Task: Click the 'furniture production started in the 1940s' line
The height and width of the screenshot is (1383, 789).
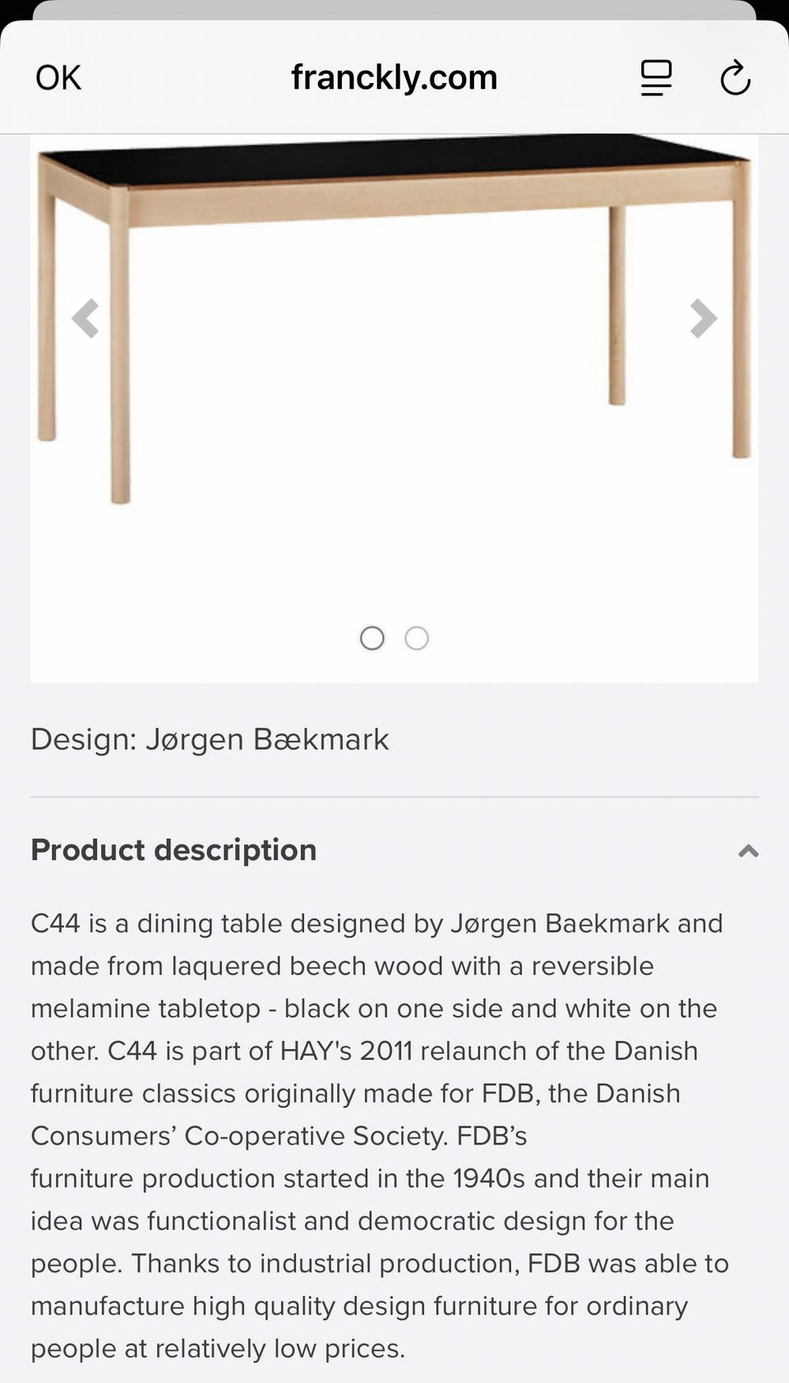Action: click(x=279, y=1178)
